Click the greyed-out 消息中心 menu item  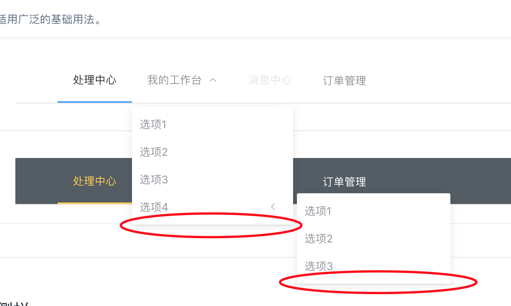270,80
